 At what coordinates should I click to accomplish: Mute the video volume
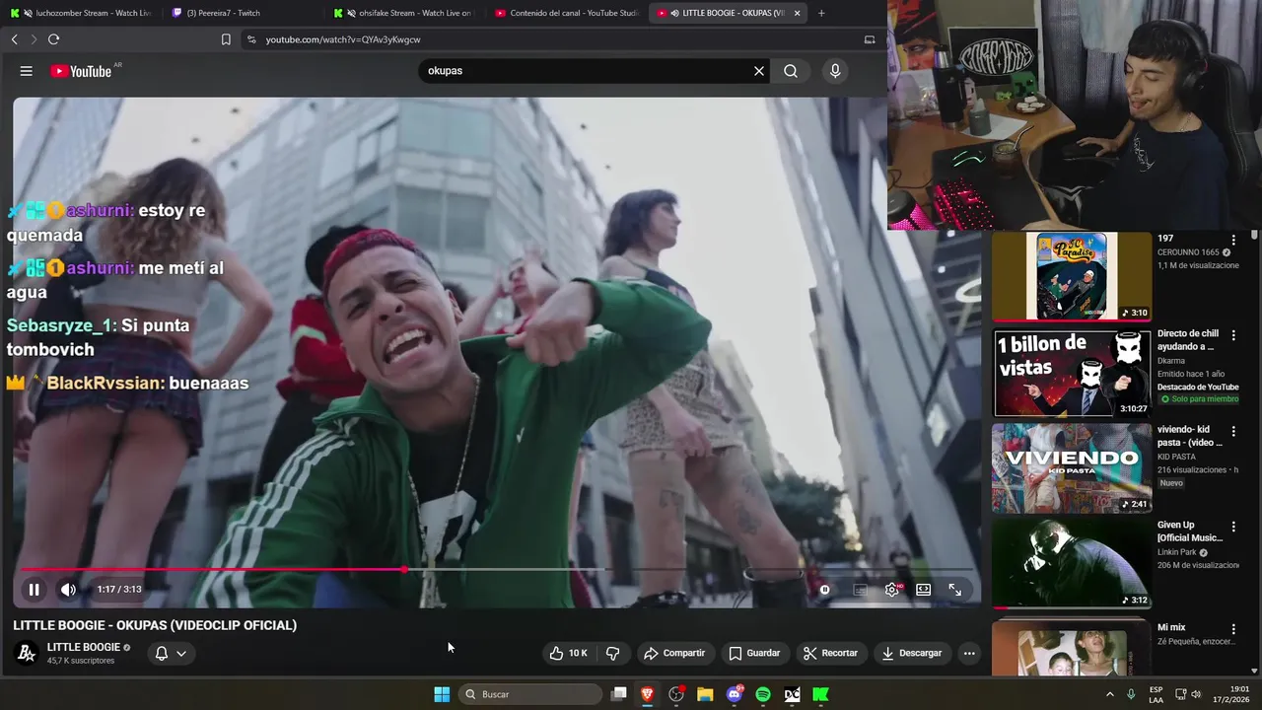[x=68, y=590]
